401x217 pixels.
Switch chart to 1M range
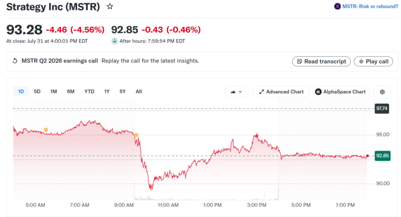[x=53, y=91]
